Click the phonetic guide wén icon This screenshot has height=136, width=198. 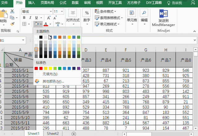[58, 24]
